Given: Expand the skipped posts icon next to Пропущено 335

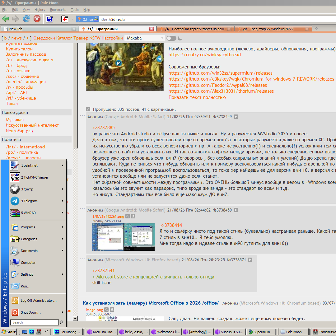Looking at the screenshot, I should pyautogui.click(x=88, y=109).
